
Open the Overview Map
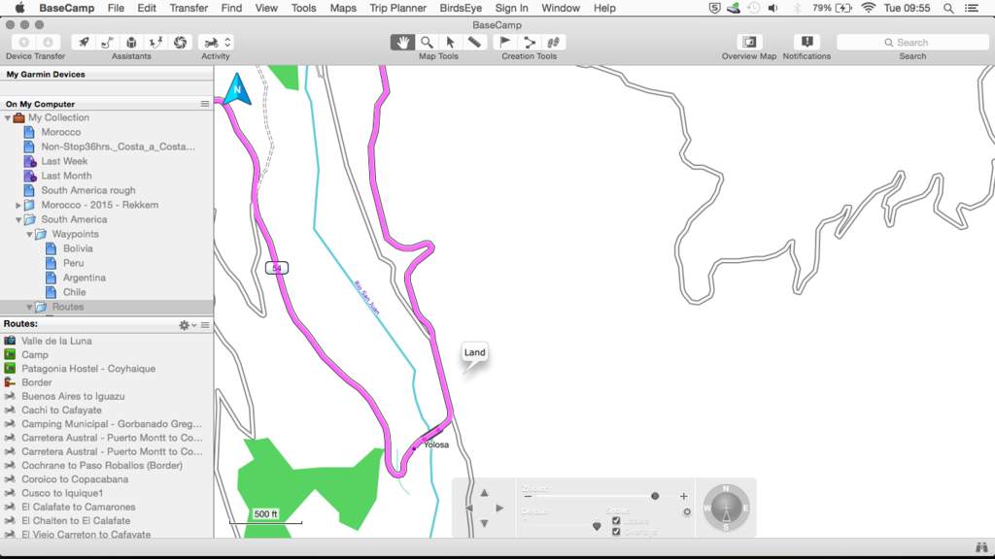(x=749, y=43)
